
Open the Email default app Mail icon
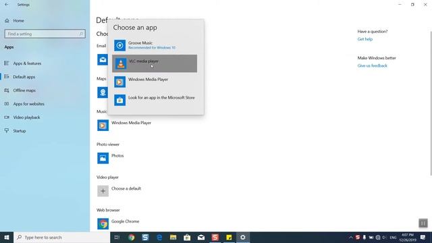point(103,59)
